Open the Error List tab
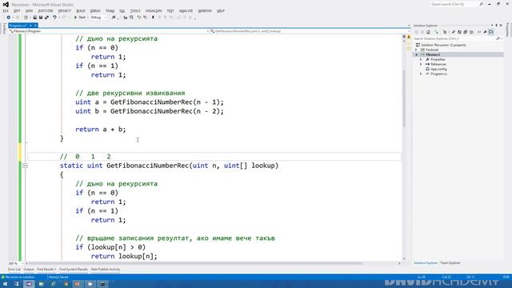The image size is (512, 288). tap(14, 270)
